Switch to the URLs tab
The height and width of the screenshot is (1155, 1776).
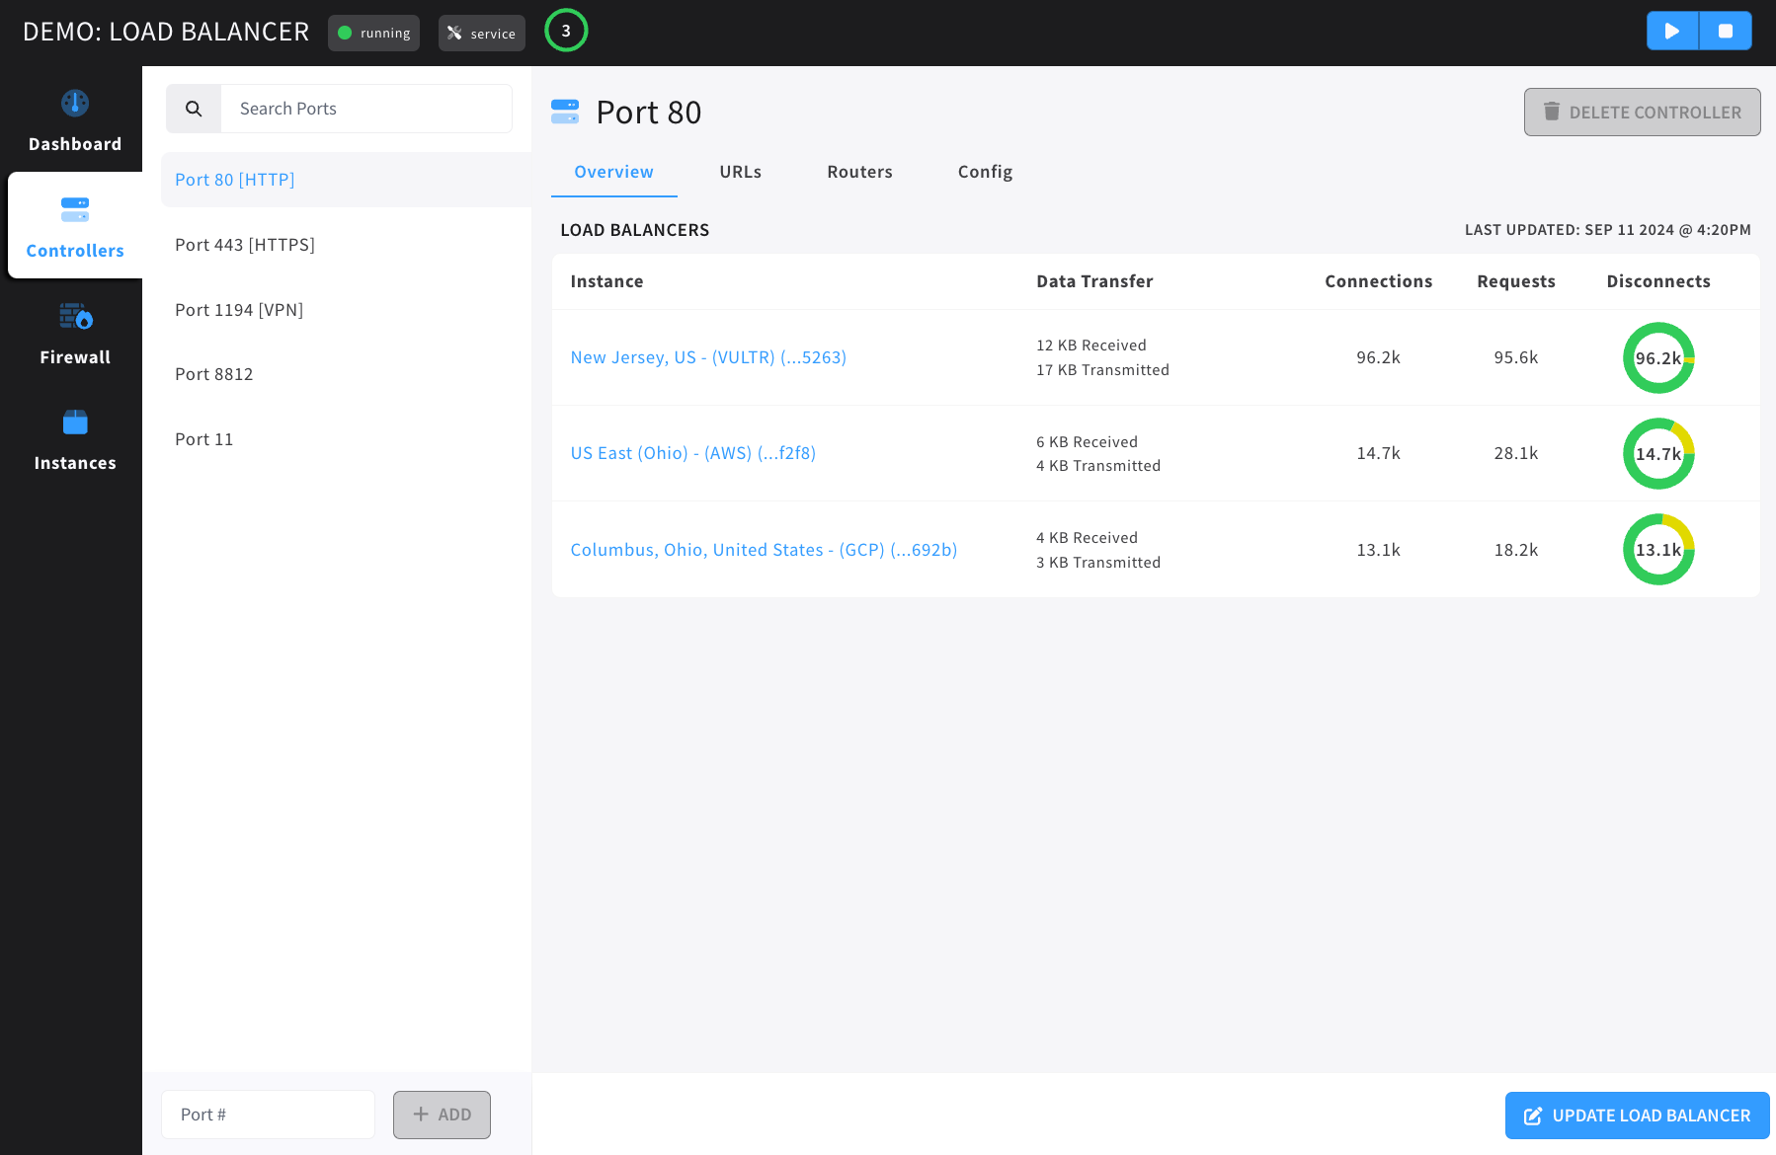click(x=741, y=172)
